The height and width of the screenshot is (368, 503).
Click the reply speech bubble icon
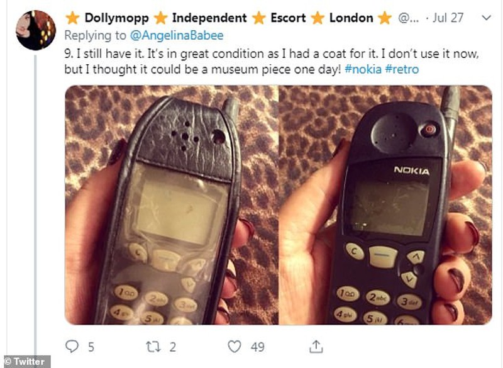pos(73,346)
